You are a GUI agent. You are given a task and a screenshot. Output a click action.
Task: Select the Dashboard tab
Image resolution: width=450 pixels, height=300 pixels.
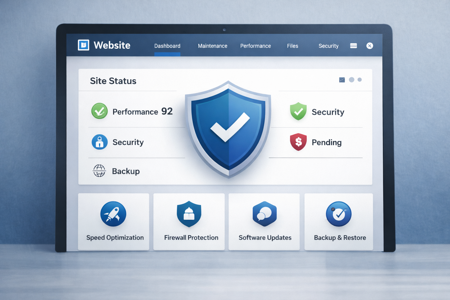(x=167, y=46)
